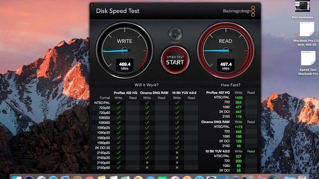Select the 1080i50 format row label

click(104, 118)
